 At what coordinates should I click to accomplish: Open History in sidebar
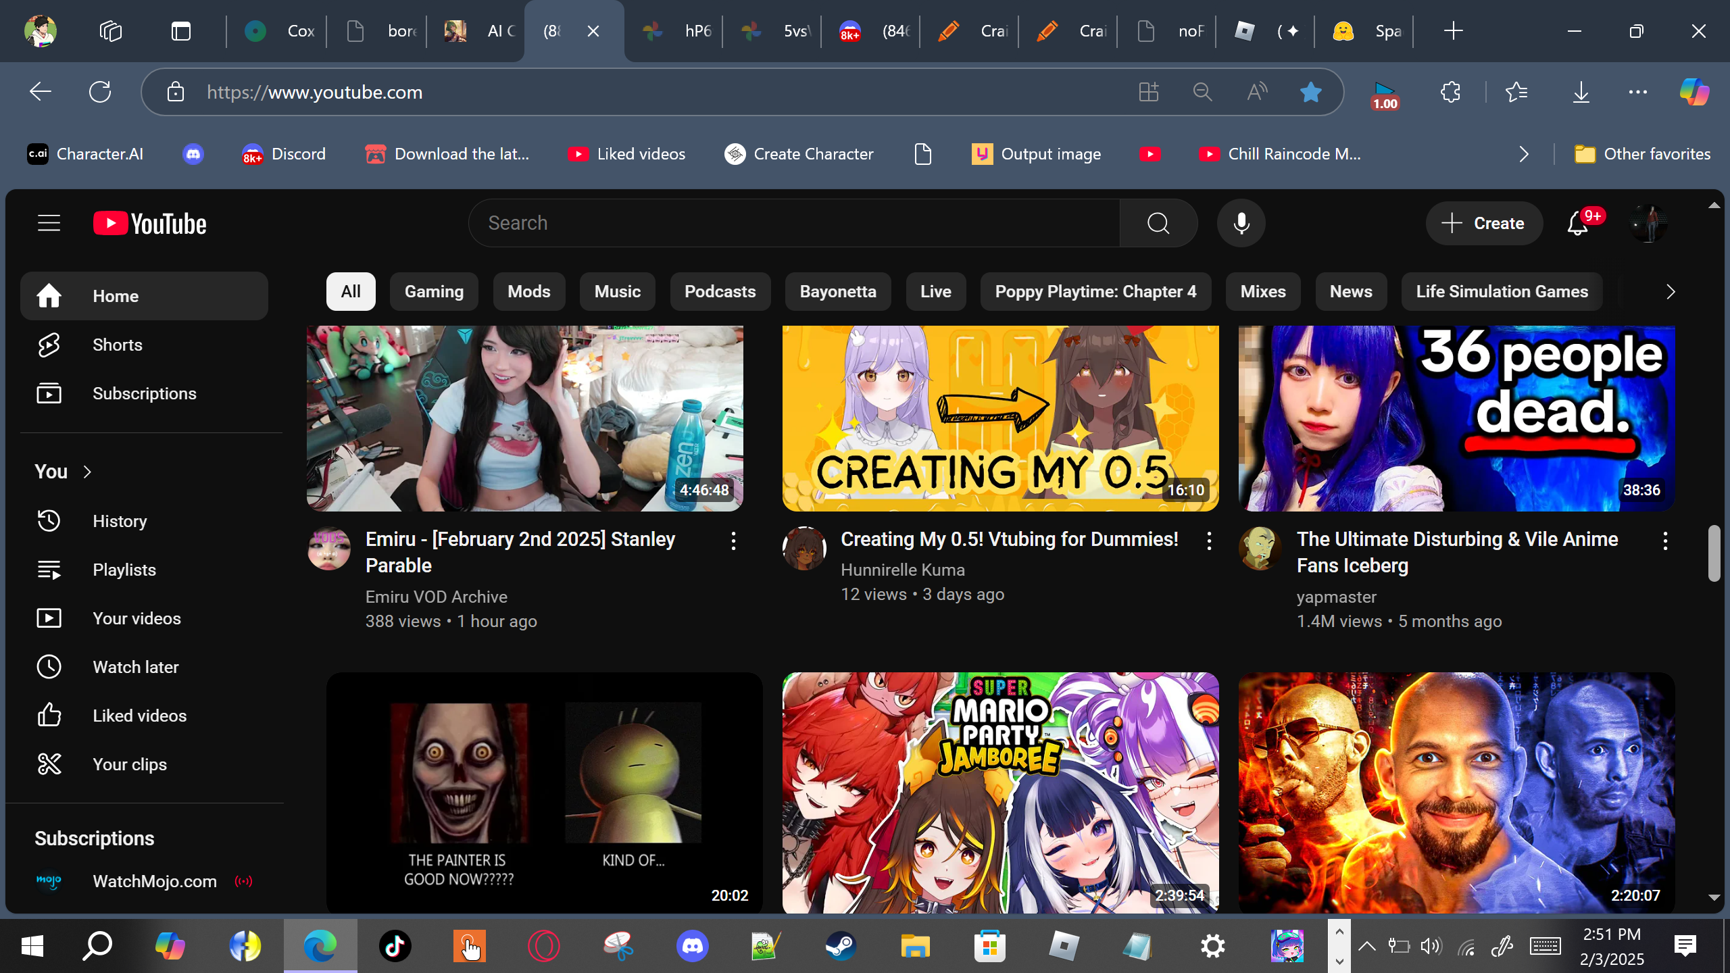point(144,521)
